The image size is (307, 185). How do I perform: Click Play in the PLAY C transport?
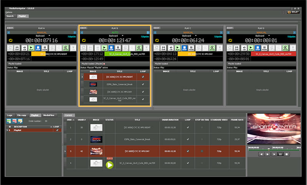[178, 47]
